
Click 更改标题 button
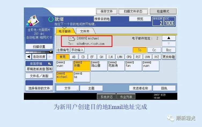click(169, 57)
